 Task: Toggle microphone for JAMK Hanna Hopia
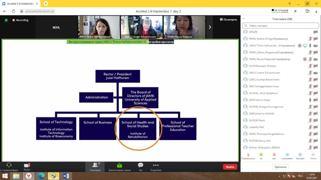point(310,100)
